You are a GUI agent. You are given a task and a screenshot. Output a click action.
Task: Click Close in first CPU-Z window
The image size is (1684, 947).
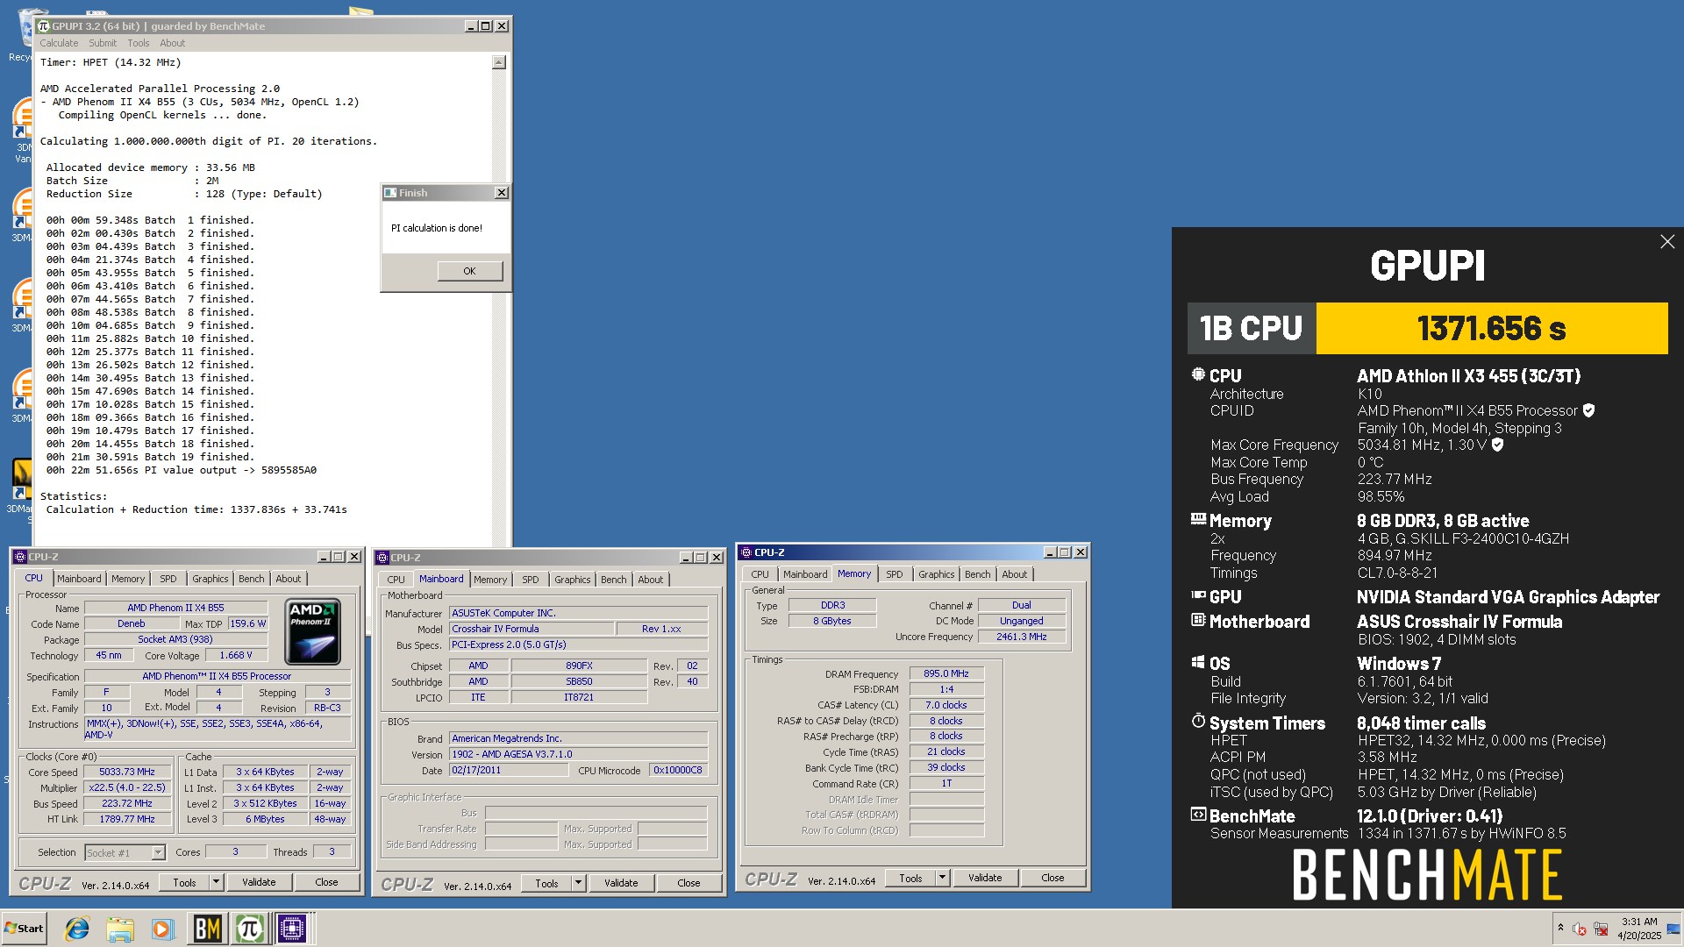point(326,882)
